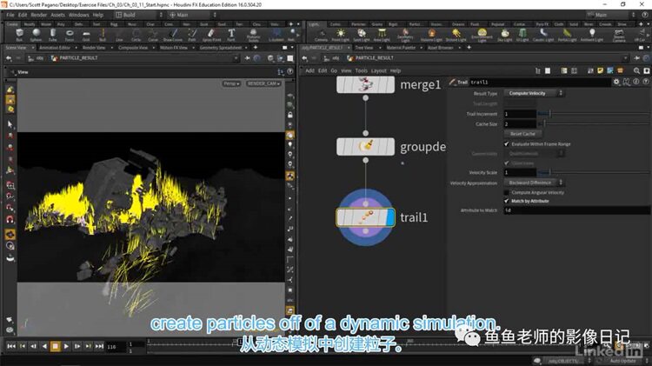Select the groupdelete node

pos(365,147)
